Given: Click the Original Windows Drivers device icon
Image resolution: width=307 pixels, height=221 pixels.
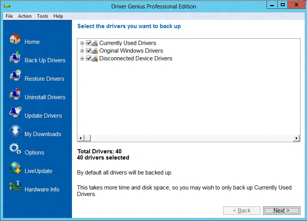Looking at the screenshot, I should click(95, 51).
